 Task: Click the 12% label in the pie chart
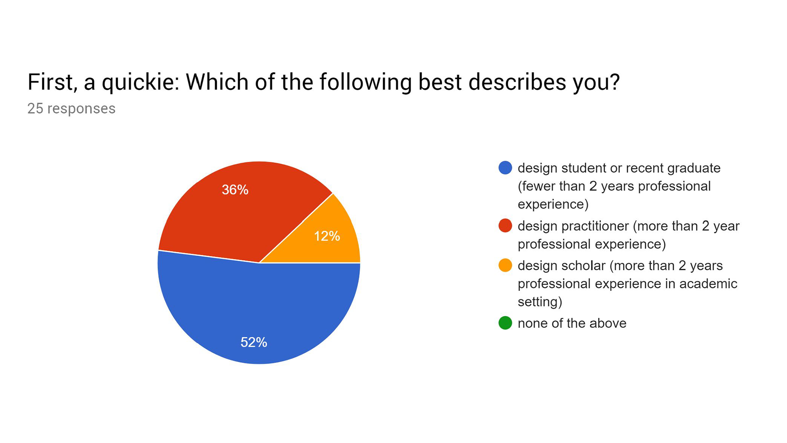[x=327, y=236]
